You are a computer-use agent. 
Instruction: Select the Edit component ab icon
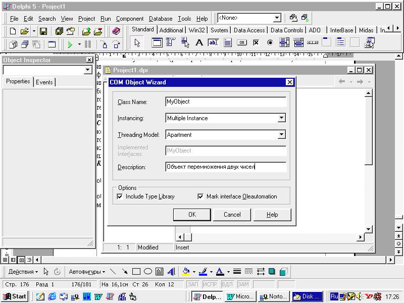click(x=213, y=42)
